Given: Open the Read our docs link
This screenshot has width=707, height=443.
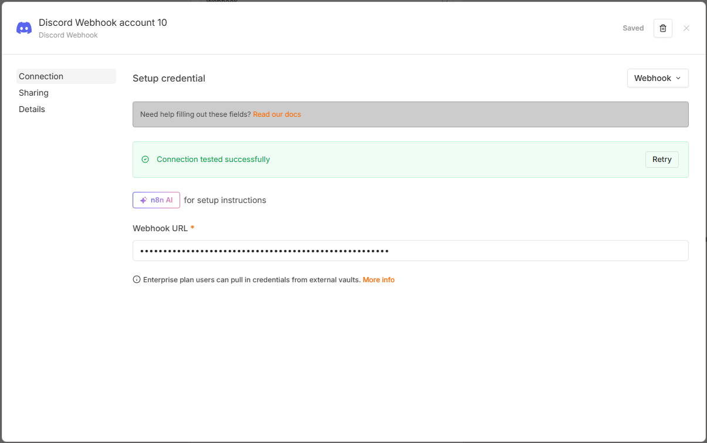Looking at the screenshot, I should click(x=277, y=114).
